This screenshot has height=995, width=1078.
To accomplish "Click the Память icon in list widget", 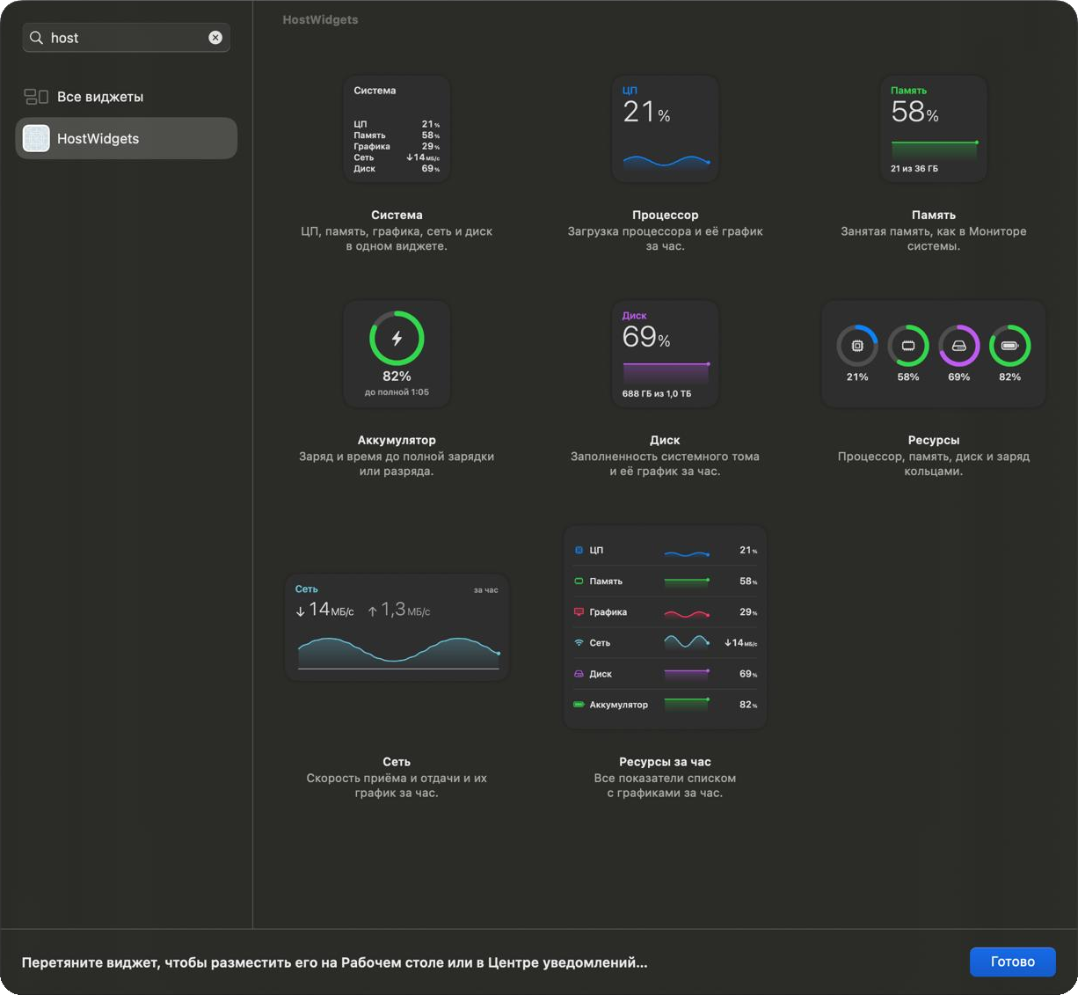I will tap(579, 581).
